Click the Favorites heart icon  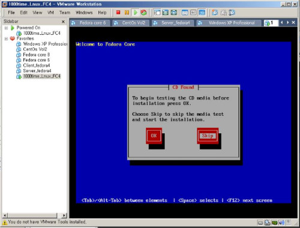coord(13,38)
